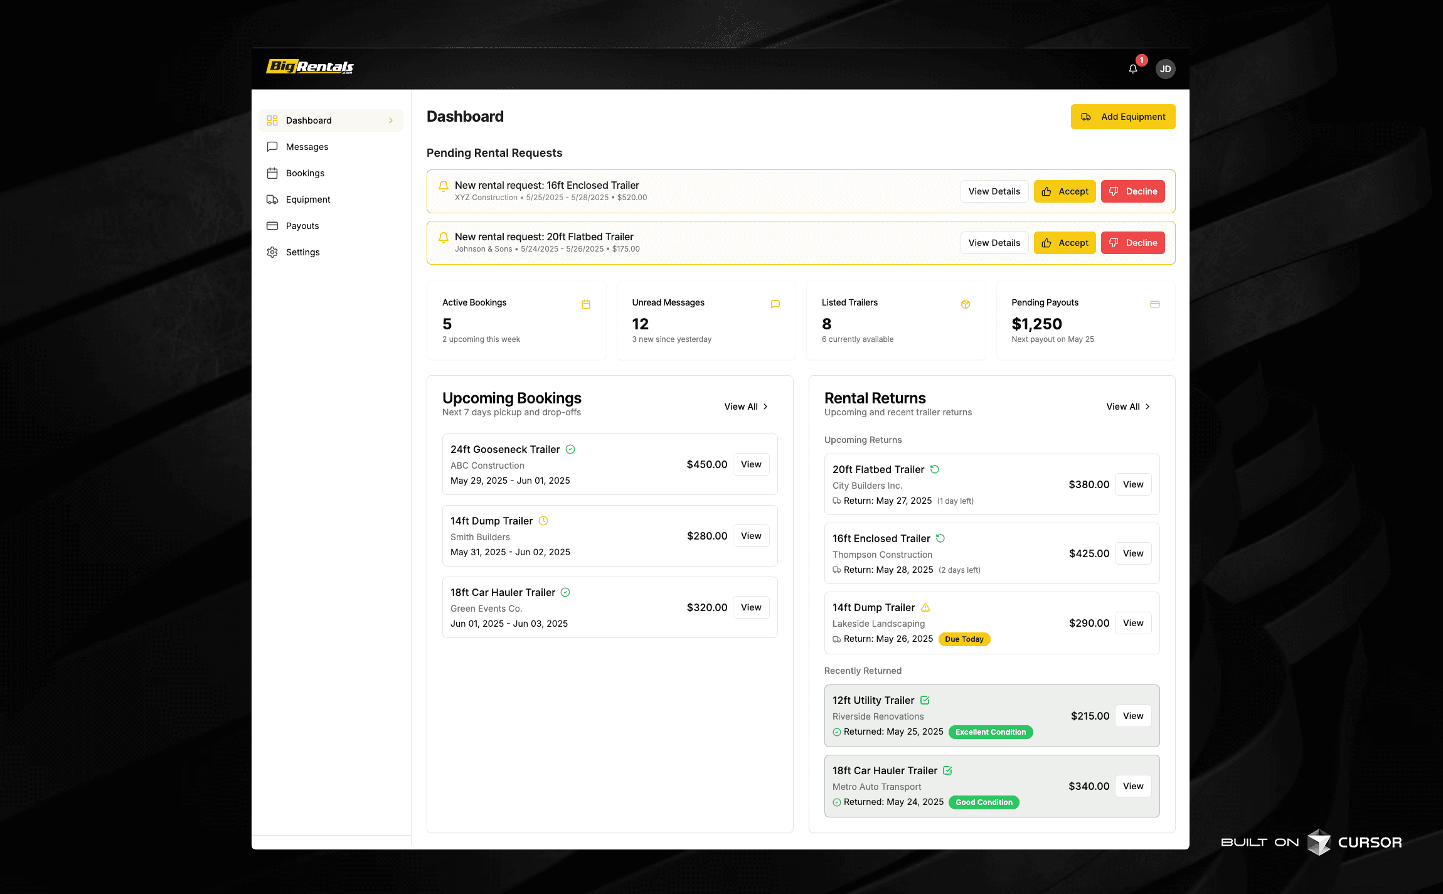Click the BigRentals logo
The width and height of the screenshot is (1443, 894).
[310, 67]
